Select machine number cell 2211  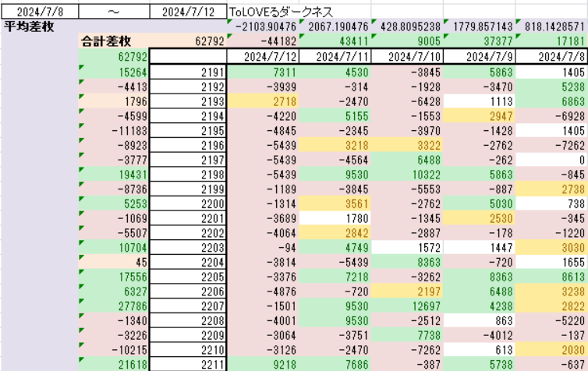(187, 364)
